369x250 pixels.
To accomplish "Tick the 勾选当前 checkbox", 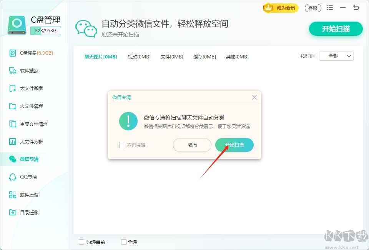I will (x=81, y=242).
